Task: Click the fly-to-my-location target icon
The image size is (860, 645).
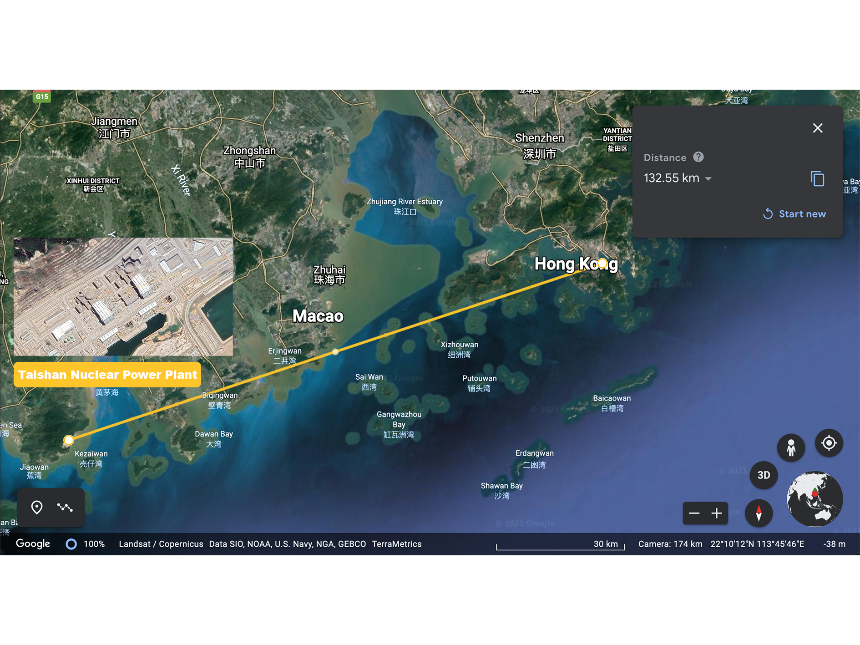Action: [x=829, y=443]
